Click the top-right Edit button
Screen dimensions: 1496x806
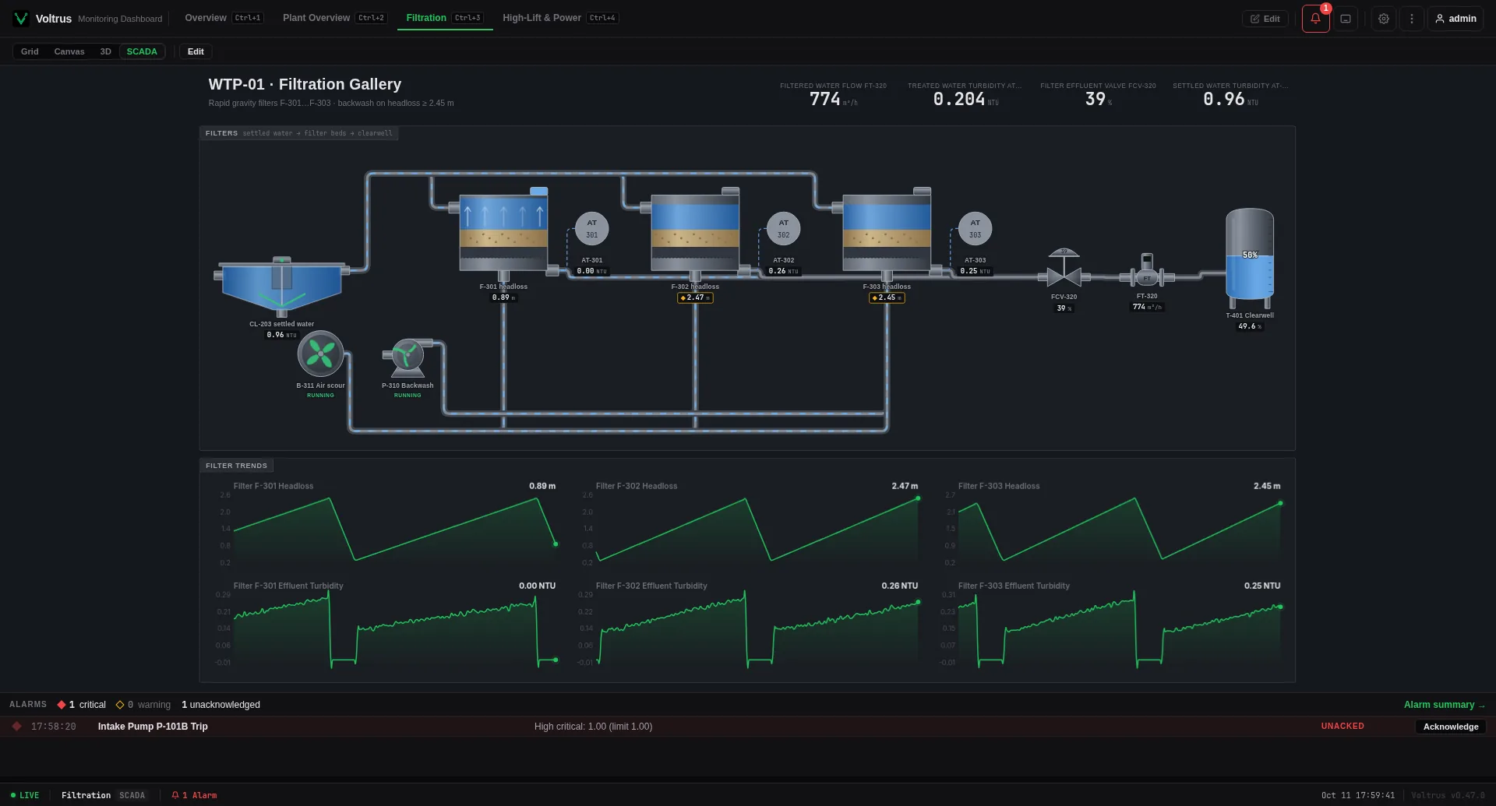pos(1265,19)
